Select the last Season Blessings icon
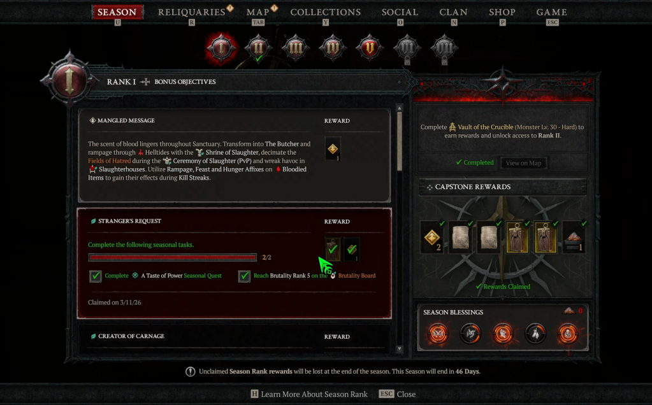Screen dimensions: 652x405 [x=568, y=333]
